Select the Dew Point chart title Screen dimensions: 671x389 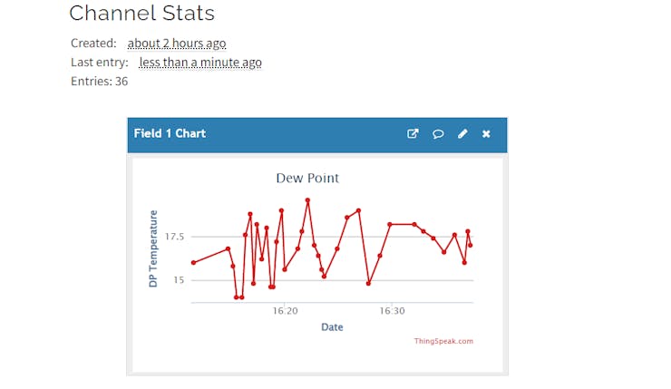pos(307,179)
